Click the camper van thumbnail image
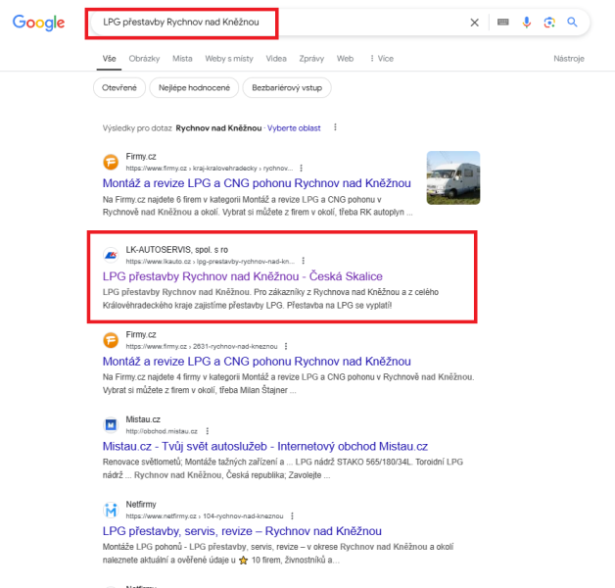This screenshot has height=588, width=615. (453, 177)
